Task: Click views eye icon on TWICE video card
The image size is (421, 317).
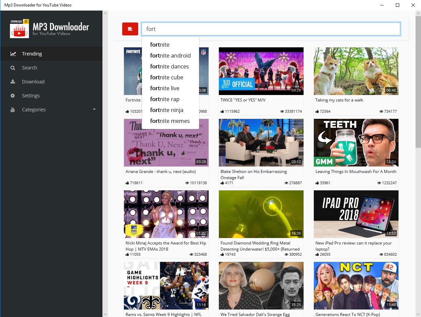Action: coord(282,111)
